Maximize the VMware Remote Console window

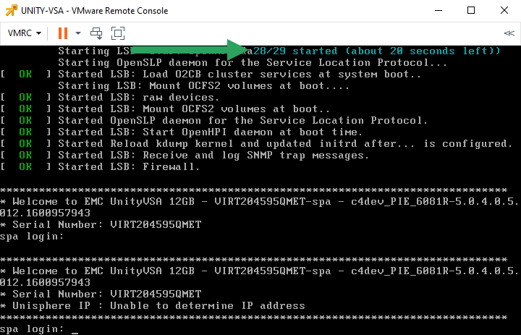tap(471, 11)
